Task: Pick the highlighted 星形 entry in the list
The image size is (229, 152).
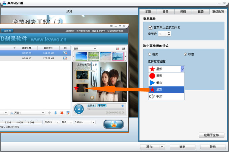Action: pyautogui.click(x=166, y=89)
